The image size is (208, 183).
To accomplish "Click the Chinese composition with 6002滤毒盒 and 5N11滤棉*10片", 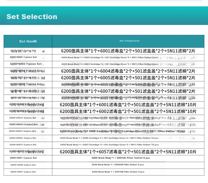I will [x=128, y=111].
